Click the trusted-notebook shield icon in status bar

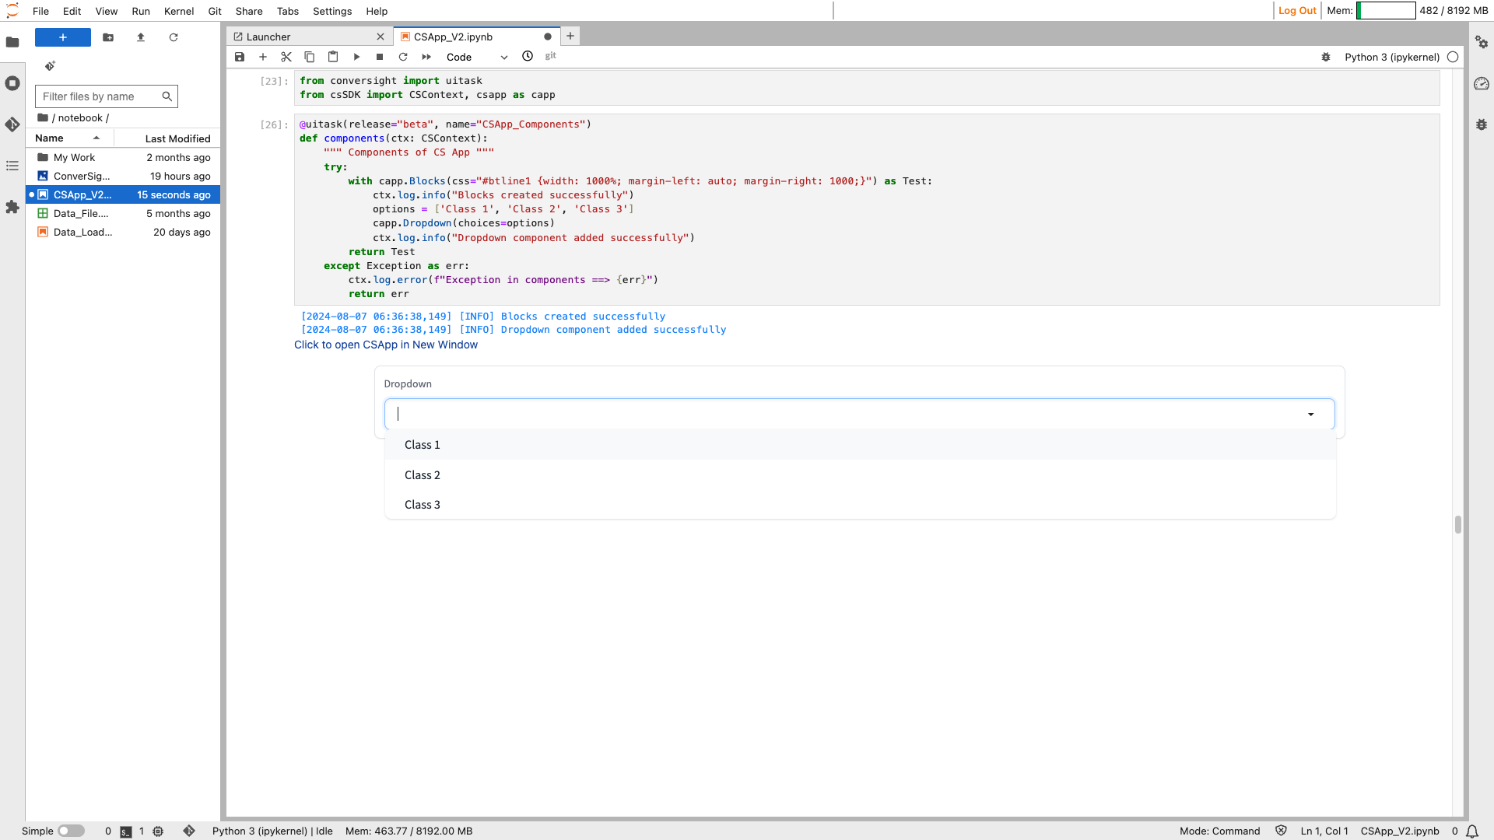pos(1281,831)
